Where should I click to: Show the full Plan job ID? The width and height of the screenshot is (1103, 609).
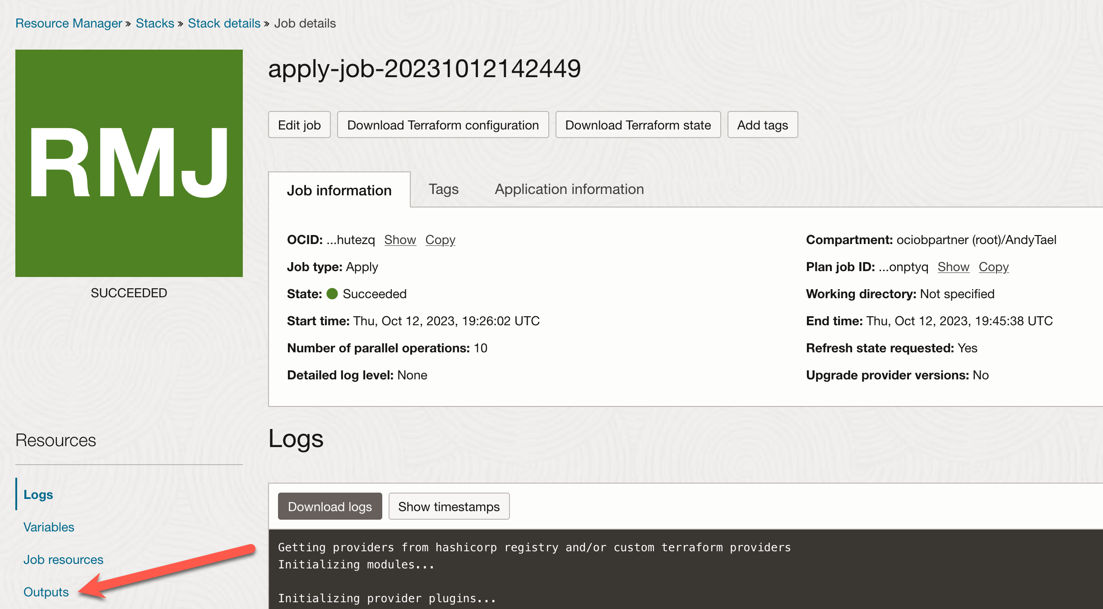point(953,267)
